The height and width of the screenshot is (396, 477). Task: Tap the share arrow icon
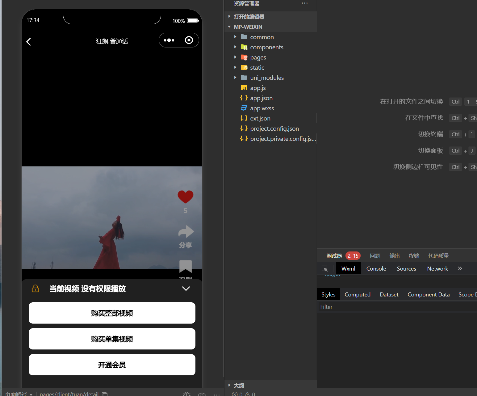tap(186, 232)
